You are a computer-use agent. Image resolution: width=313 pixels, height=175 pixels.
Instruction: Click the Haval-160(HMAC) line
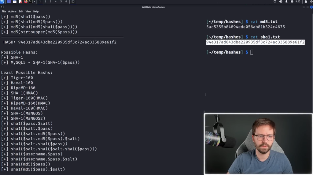coord(24,108)
